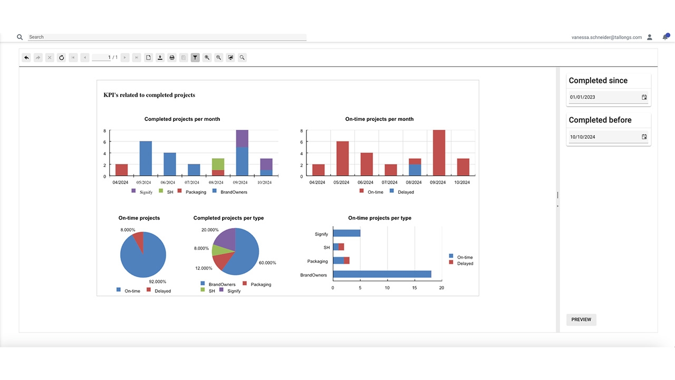Click the zoom in magnifier icon
The width and height of the screenshot is (675, 380).
coord(207,58)
